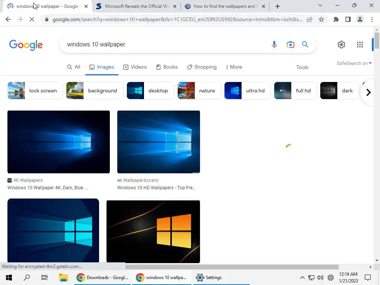
Task: Open the 4K Wallpapers dark blue thumbnail
Action: tap(59, 142)
